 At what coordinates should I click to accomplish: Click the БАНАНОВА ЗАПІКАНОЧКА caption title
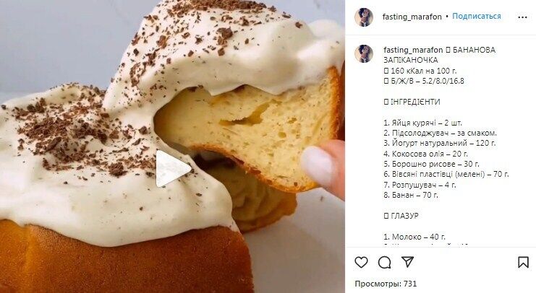coord(439,55)
